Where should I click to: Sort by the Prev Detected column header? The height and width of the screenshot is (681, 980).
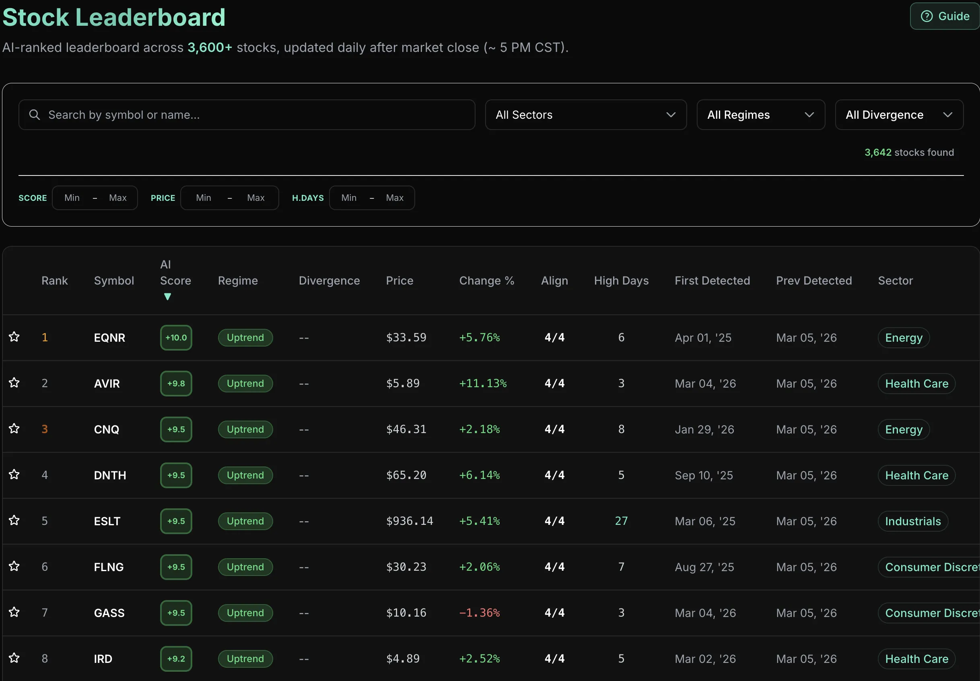tap(814, 281)
